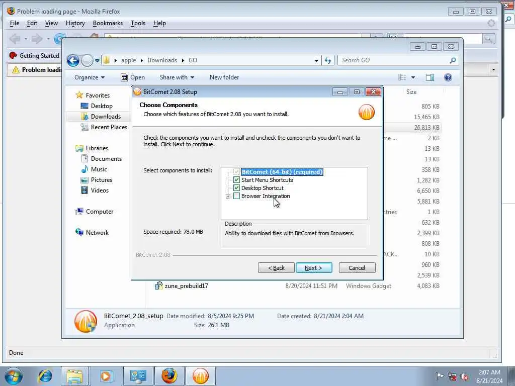
Task: Click the Search GO input field
Action: [393, 60]
